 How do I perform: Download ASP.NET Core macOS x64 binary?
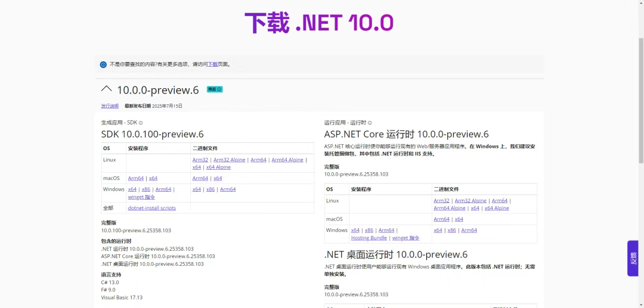pyautogui.click(x=459, y=219)
